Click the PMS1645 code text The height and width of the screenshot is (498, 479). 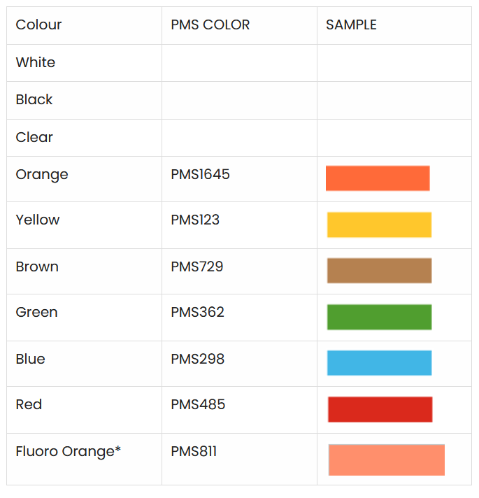[x=200, y=174]
